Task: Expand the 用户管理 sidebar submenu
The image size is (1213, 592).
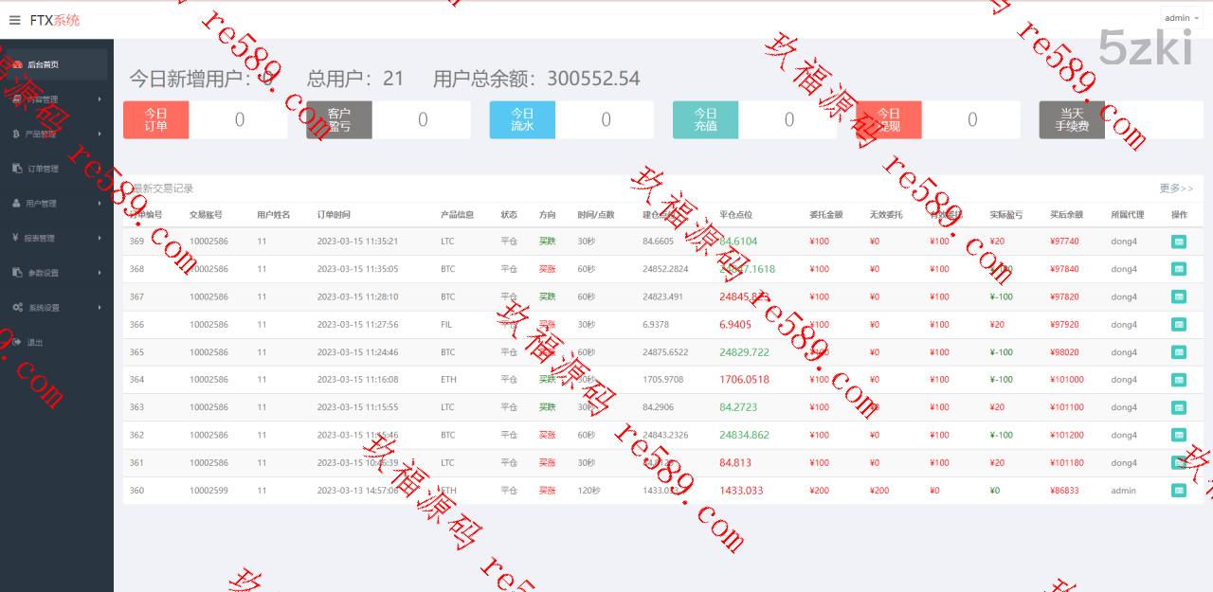Action: pos(100,203)
